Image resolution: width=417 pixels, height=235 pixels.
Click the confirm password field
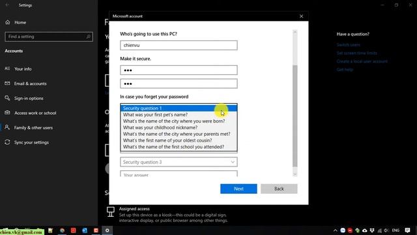179,84
